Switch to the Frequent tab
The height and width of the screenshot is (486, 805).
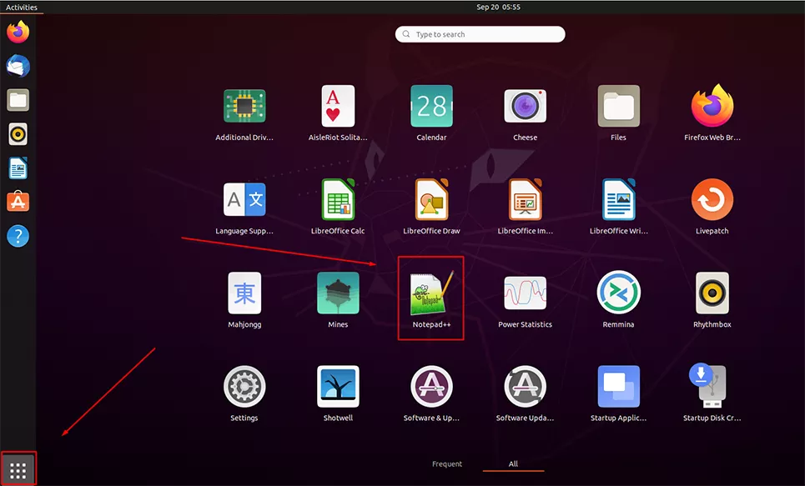(x=446, y=464)
